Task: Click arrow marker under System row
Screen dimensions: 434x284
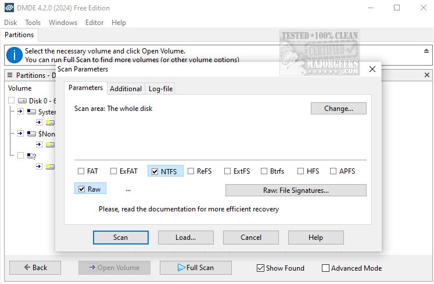Action: point(39,123)
